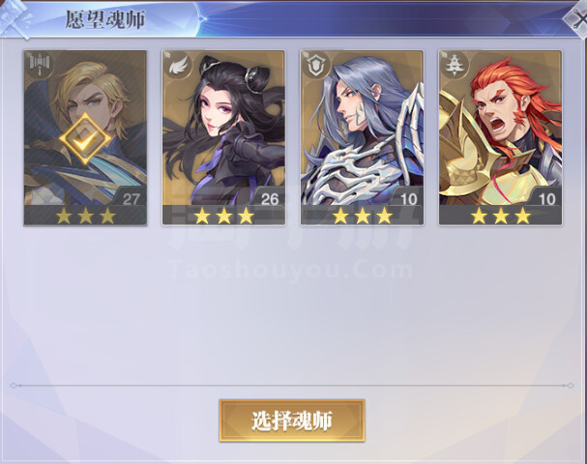587x464 pixels.
Task: Click the three stars under the silver-haired hero
Action: click(363, 216)
